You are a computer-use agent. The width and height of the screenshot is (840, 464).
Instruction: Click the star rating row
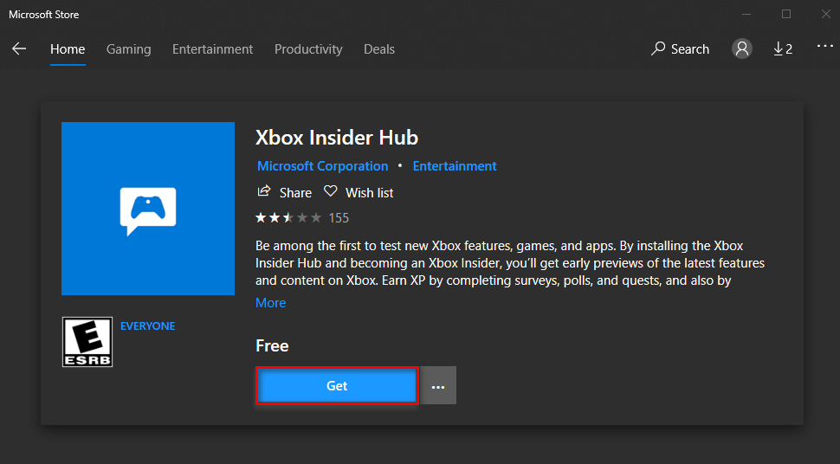click(x=288, y=217)
